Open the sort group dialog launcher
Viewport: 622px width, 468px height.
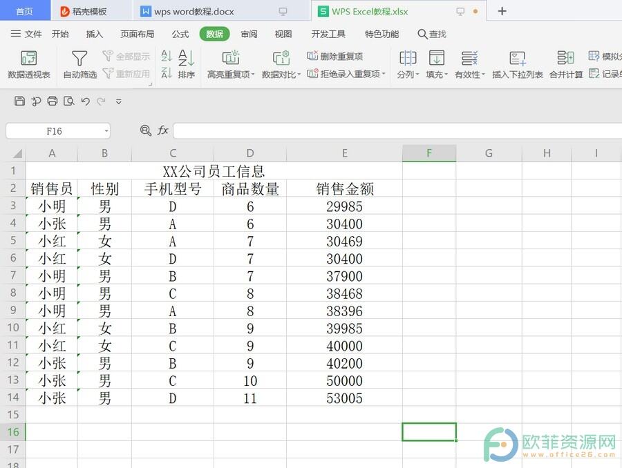pos(151,84)
